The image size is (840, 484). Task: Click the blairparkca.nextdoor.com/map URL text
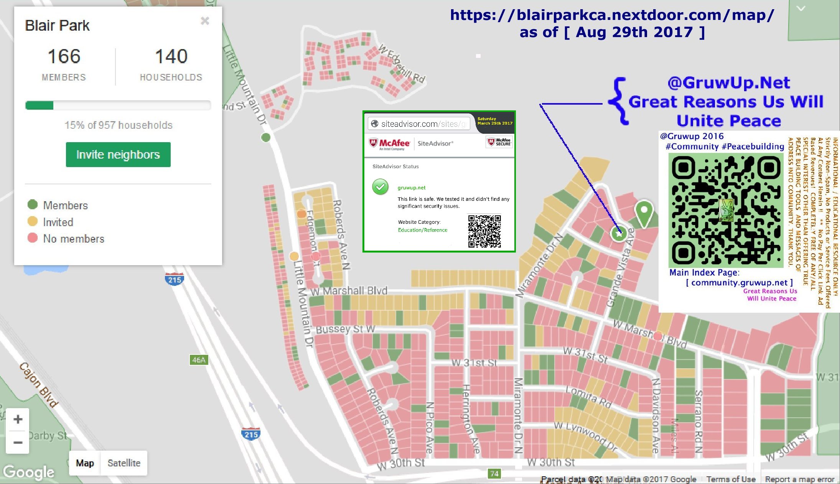coord(612,15)
